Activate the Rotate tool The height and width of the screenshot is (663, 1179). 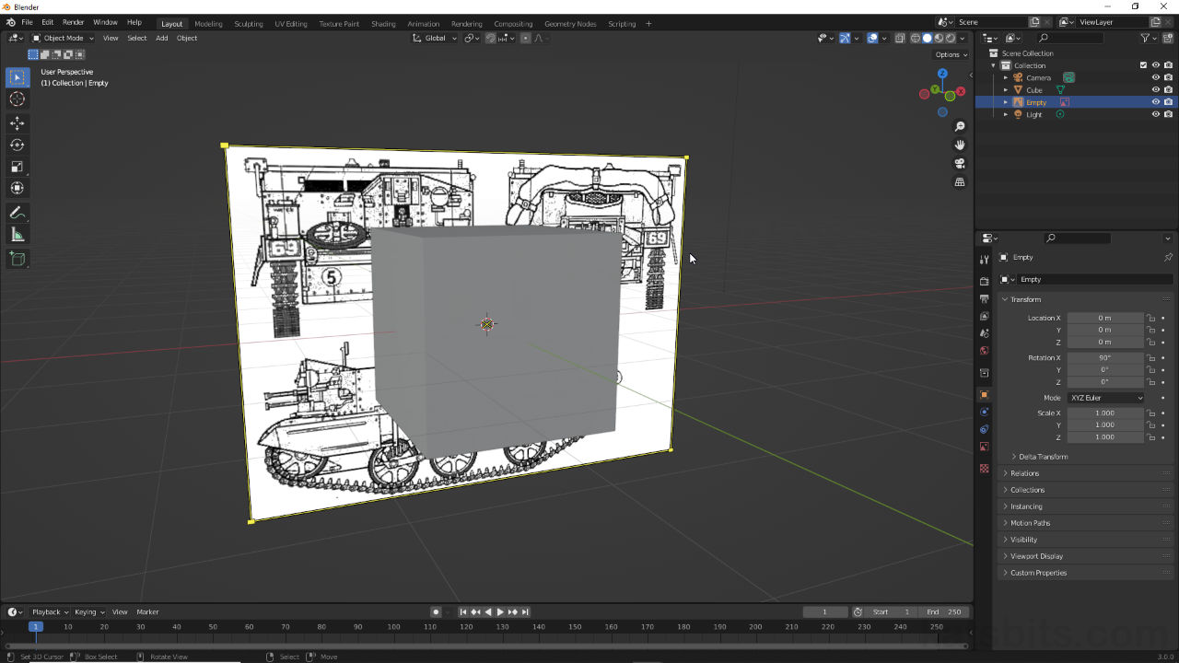pyautogui.click(x=18, y=145)
